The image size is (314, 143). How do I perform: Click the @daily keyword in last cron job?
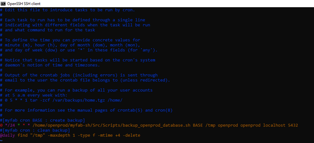click(7, 135)
